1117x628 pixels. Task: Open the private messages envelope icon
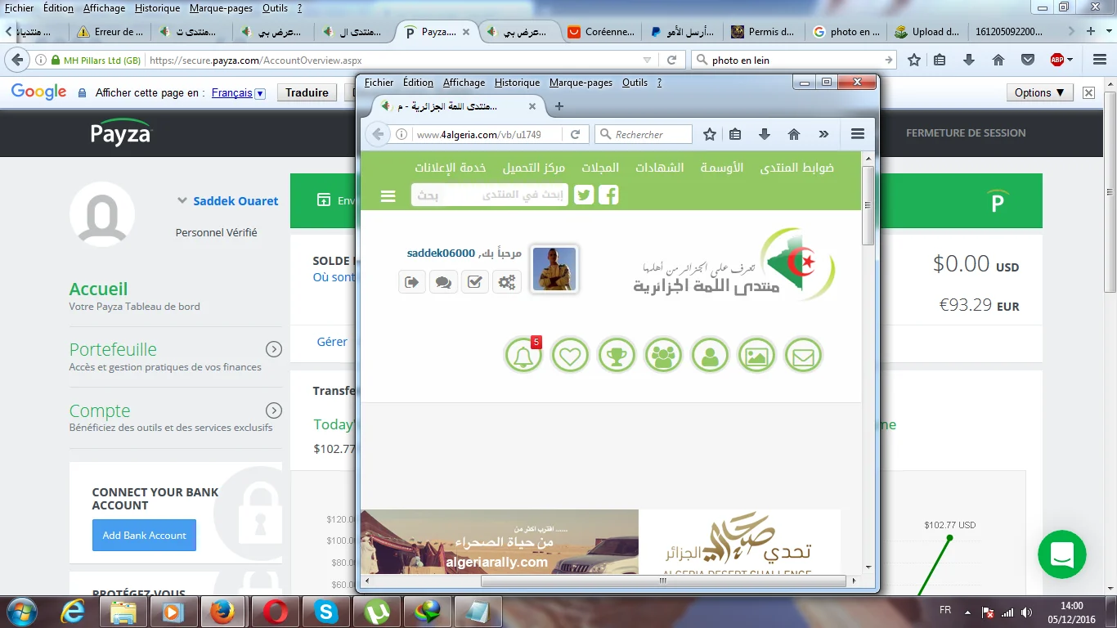(803, 357)
